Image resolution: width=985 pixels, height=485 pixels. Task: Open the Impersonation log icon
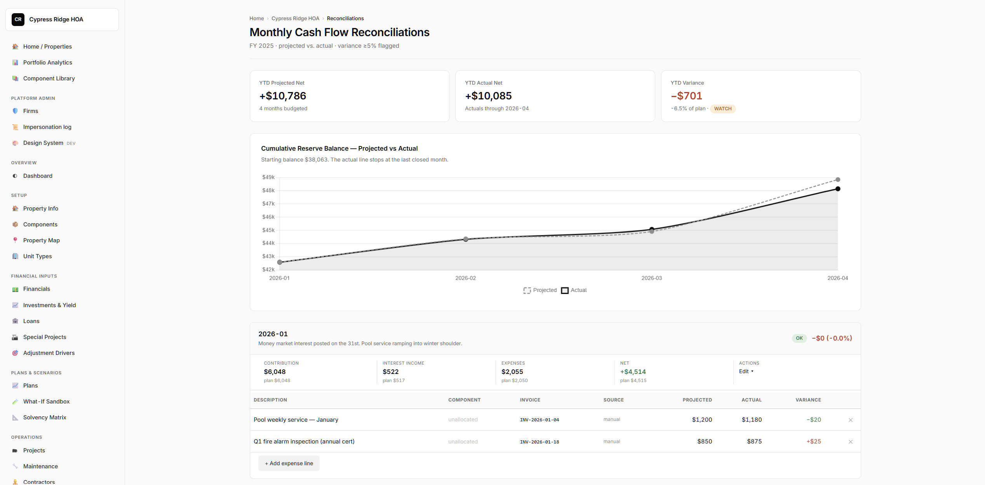pos(15,127)
